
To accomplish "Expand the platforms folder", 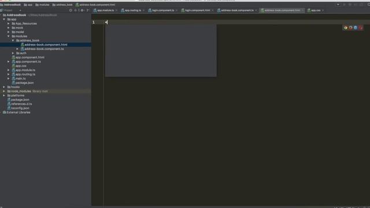I will point(4,95).
